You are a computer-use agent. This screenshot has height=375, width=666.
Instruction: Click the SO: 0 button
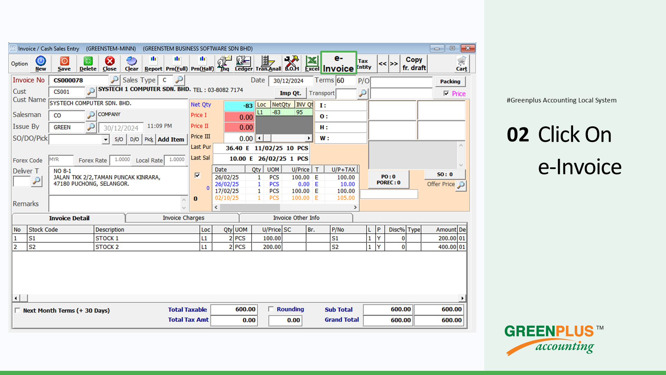445,174
